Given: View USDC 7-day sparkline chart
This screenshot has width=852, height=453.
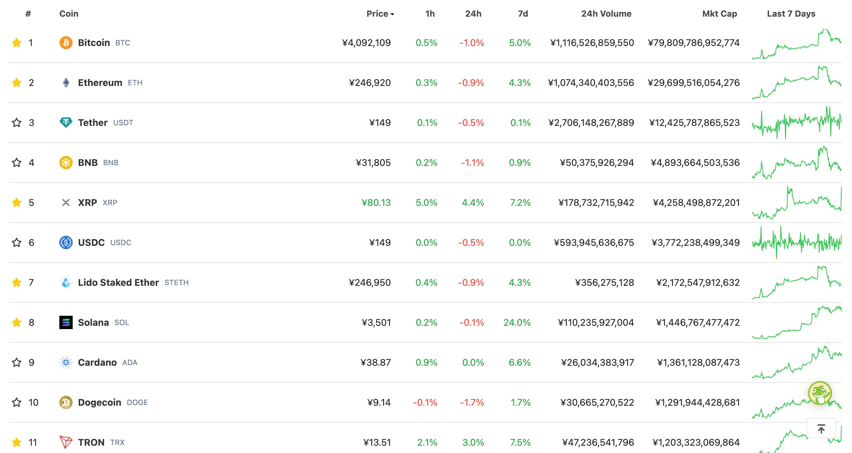Looking at the screenshot, I should (797, 242).
